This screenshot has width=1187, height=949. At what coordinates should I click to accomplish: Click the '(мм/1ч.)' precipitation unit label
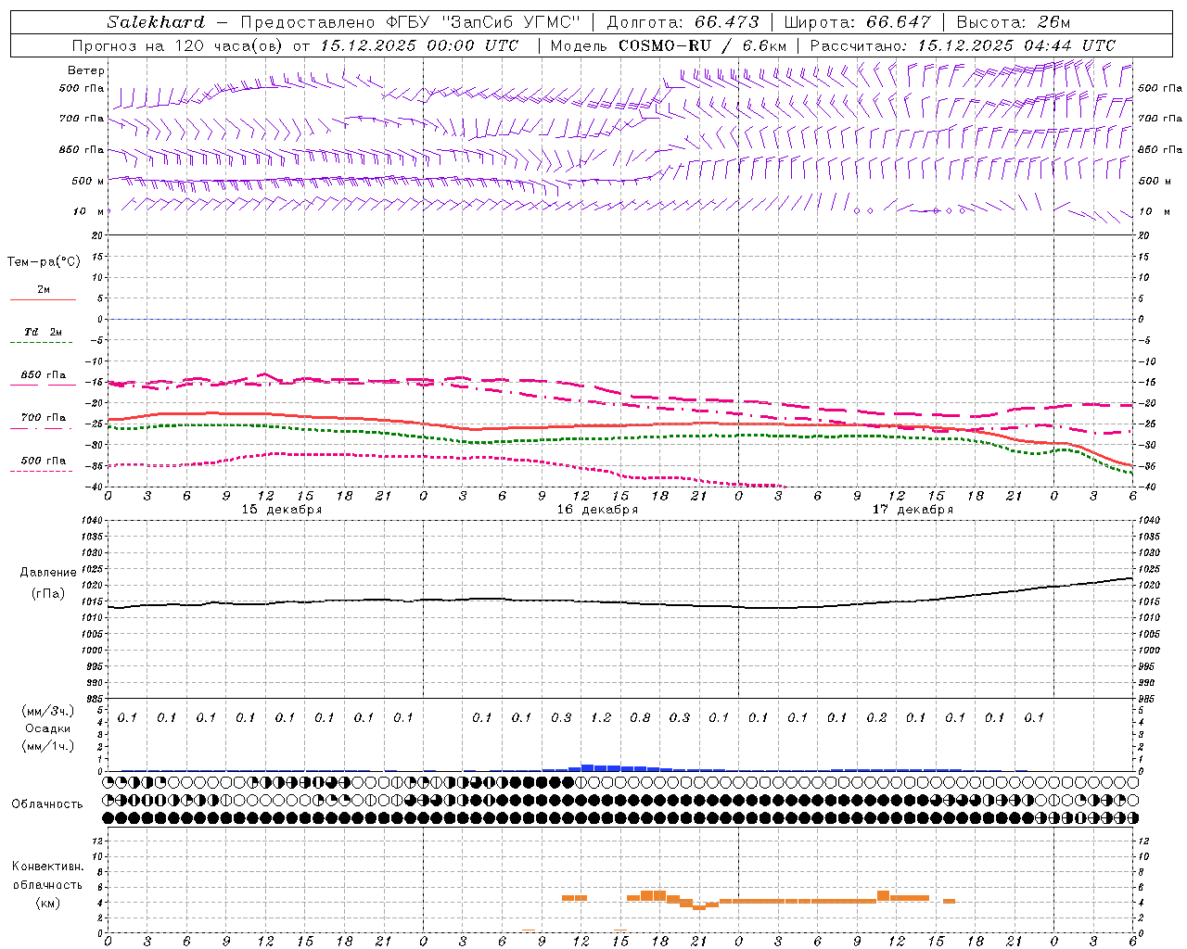48,746
